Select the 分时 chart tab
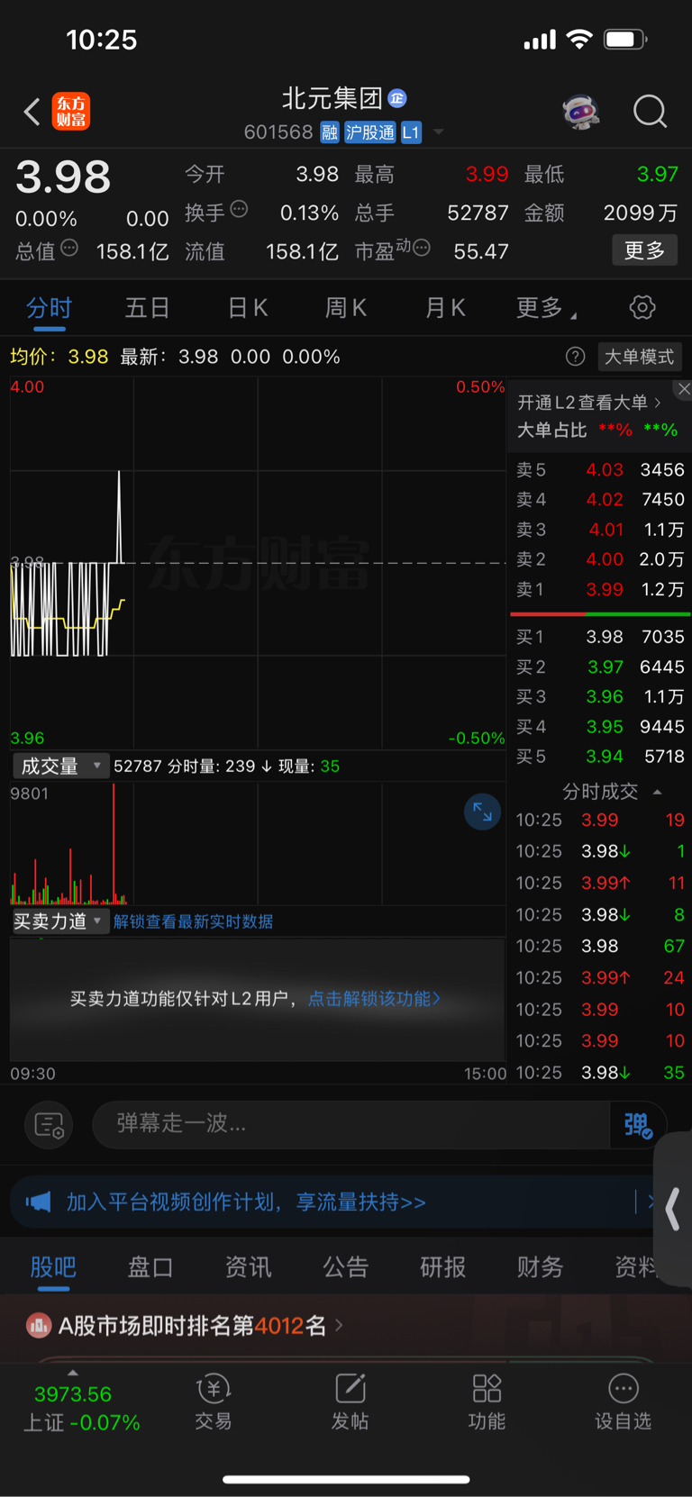The image size is (692, 1497). 49,308
